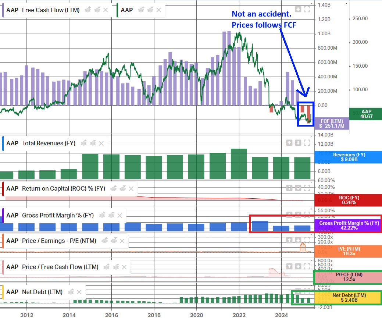Viewport: 382px width, 319px height.
Task: Click the layers-up icon beside Price / Earnings
Action: click(x=104, y=241)
